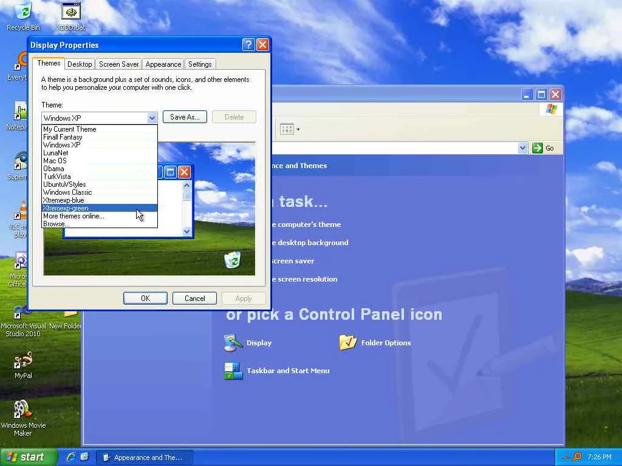Switch to the Themes tab

(x=49, y=63)
